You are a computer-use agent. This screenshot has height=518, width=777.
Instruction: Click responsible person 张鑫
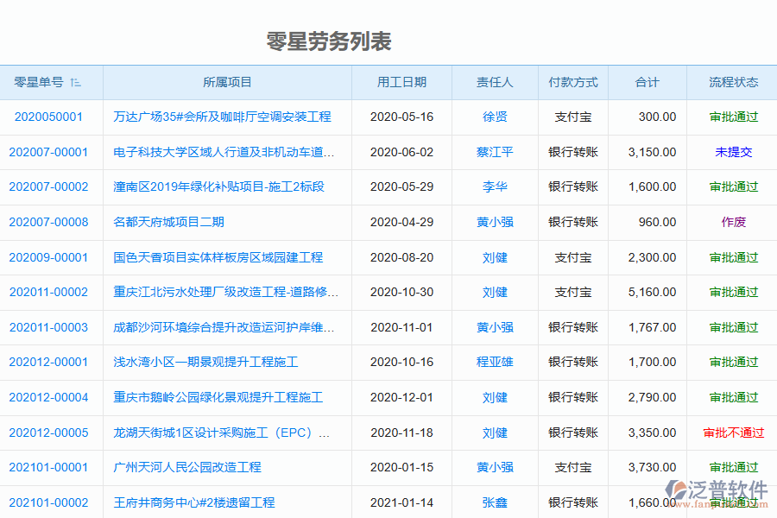(x=494, y=502)
